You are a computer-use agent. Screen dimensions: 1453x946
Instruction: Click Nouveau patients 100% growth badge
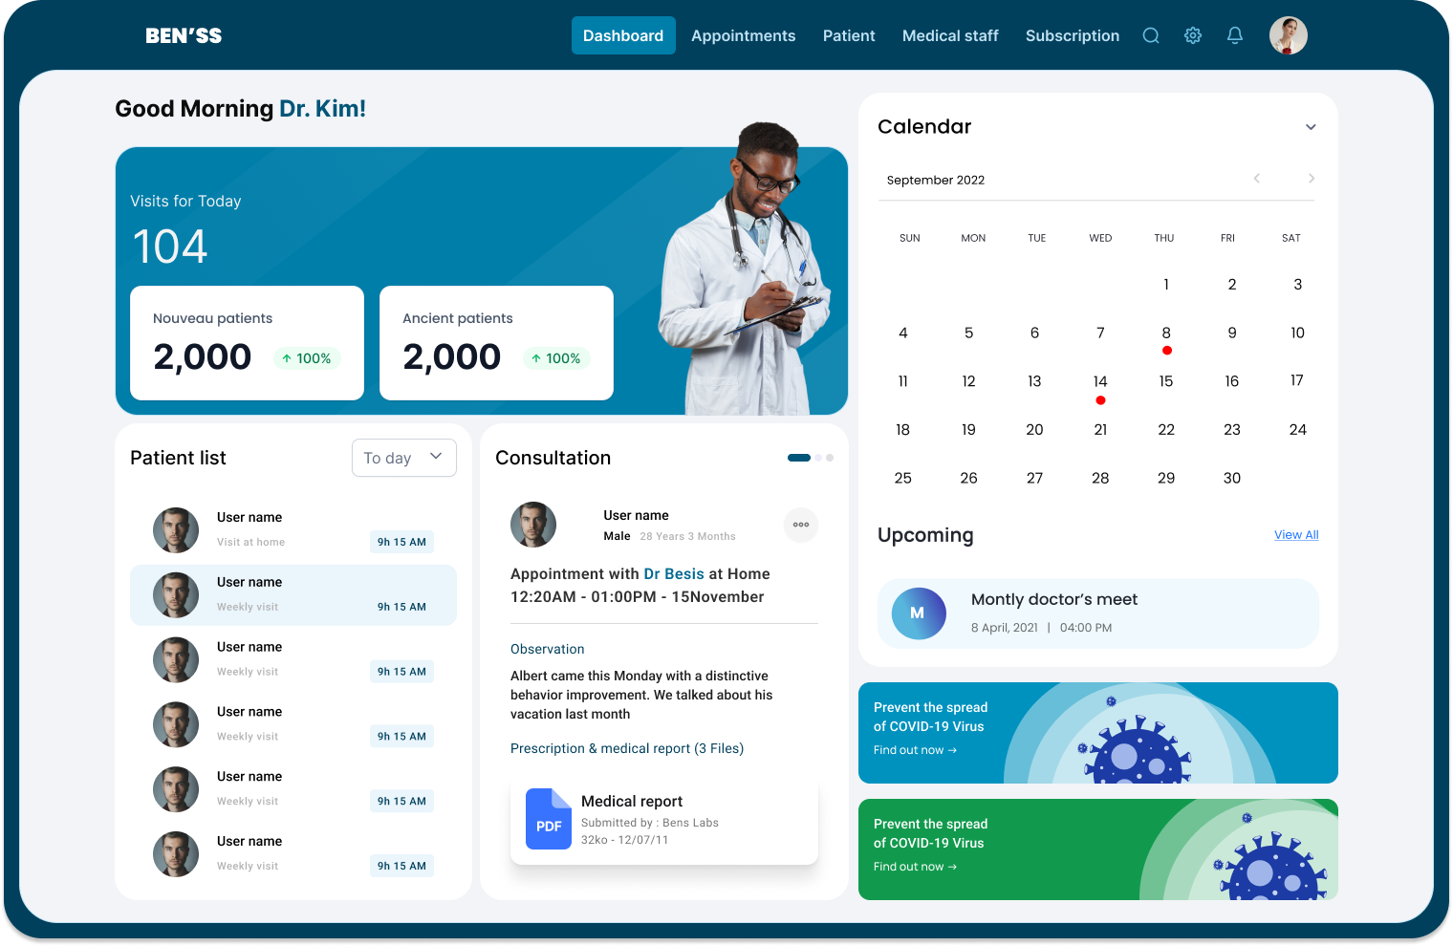pyautogui.click(x=307, y=358)
